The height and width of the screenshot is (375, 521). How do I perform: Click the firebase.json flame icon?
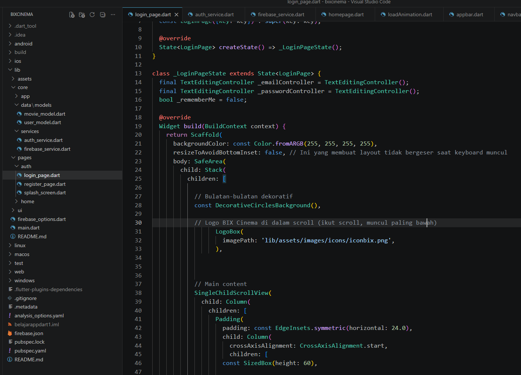coord(10,333)
